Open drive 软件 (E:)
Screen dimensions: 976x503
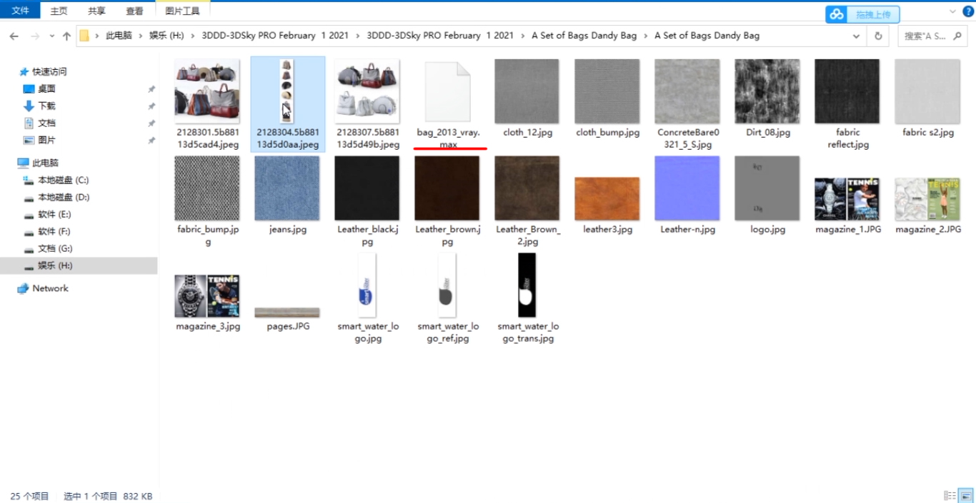tap(54, 214)
